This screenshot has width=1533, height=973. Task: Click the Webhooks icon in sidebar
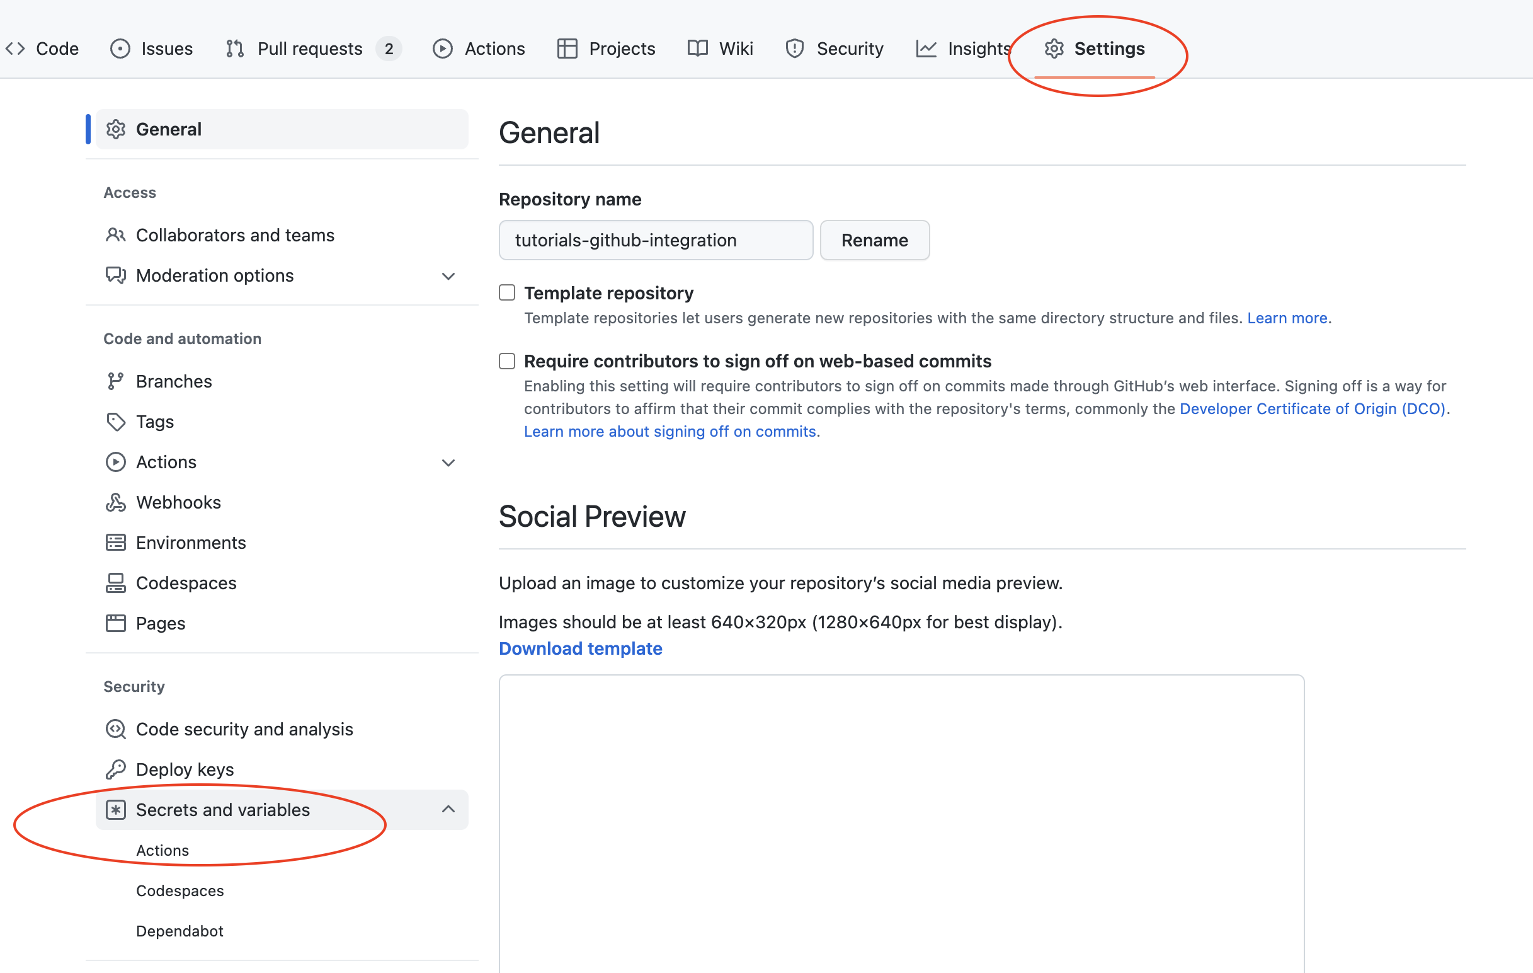(x=115, y=502)
